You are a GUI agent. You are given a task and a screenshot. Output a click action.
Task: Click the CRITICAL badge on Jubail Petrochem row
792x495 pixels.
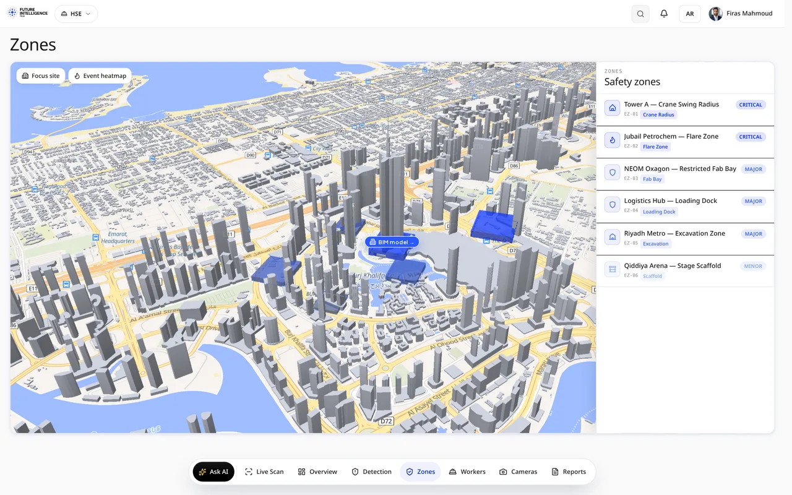[751, 137]
